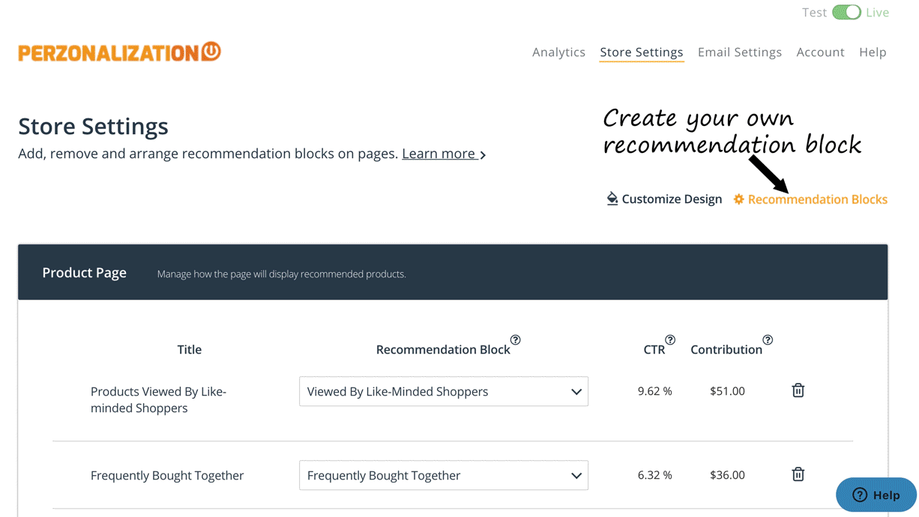Click the help icon next to Contribution
Viewport: 919px width, 517px height.
click(768, 340)
